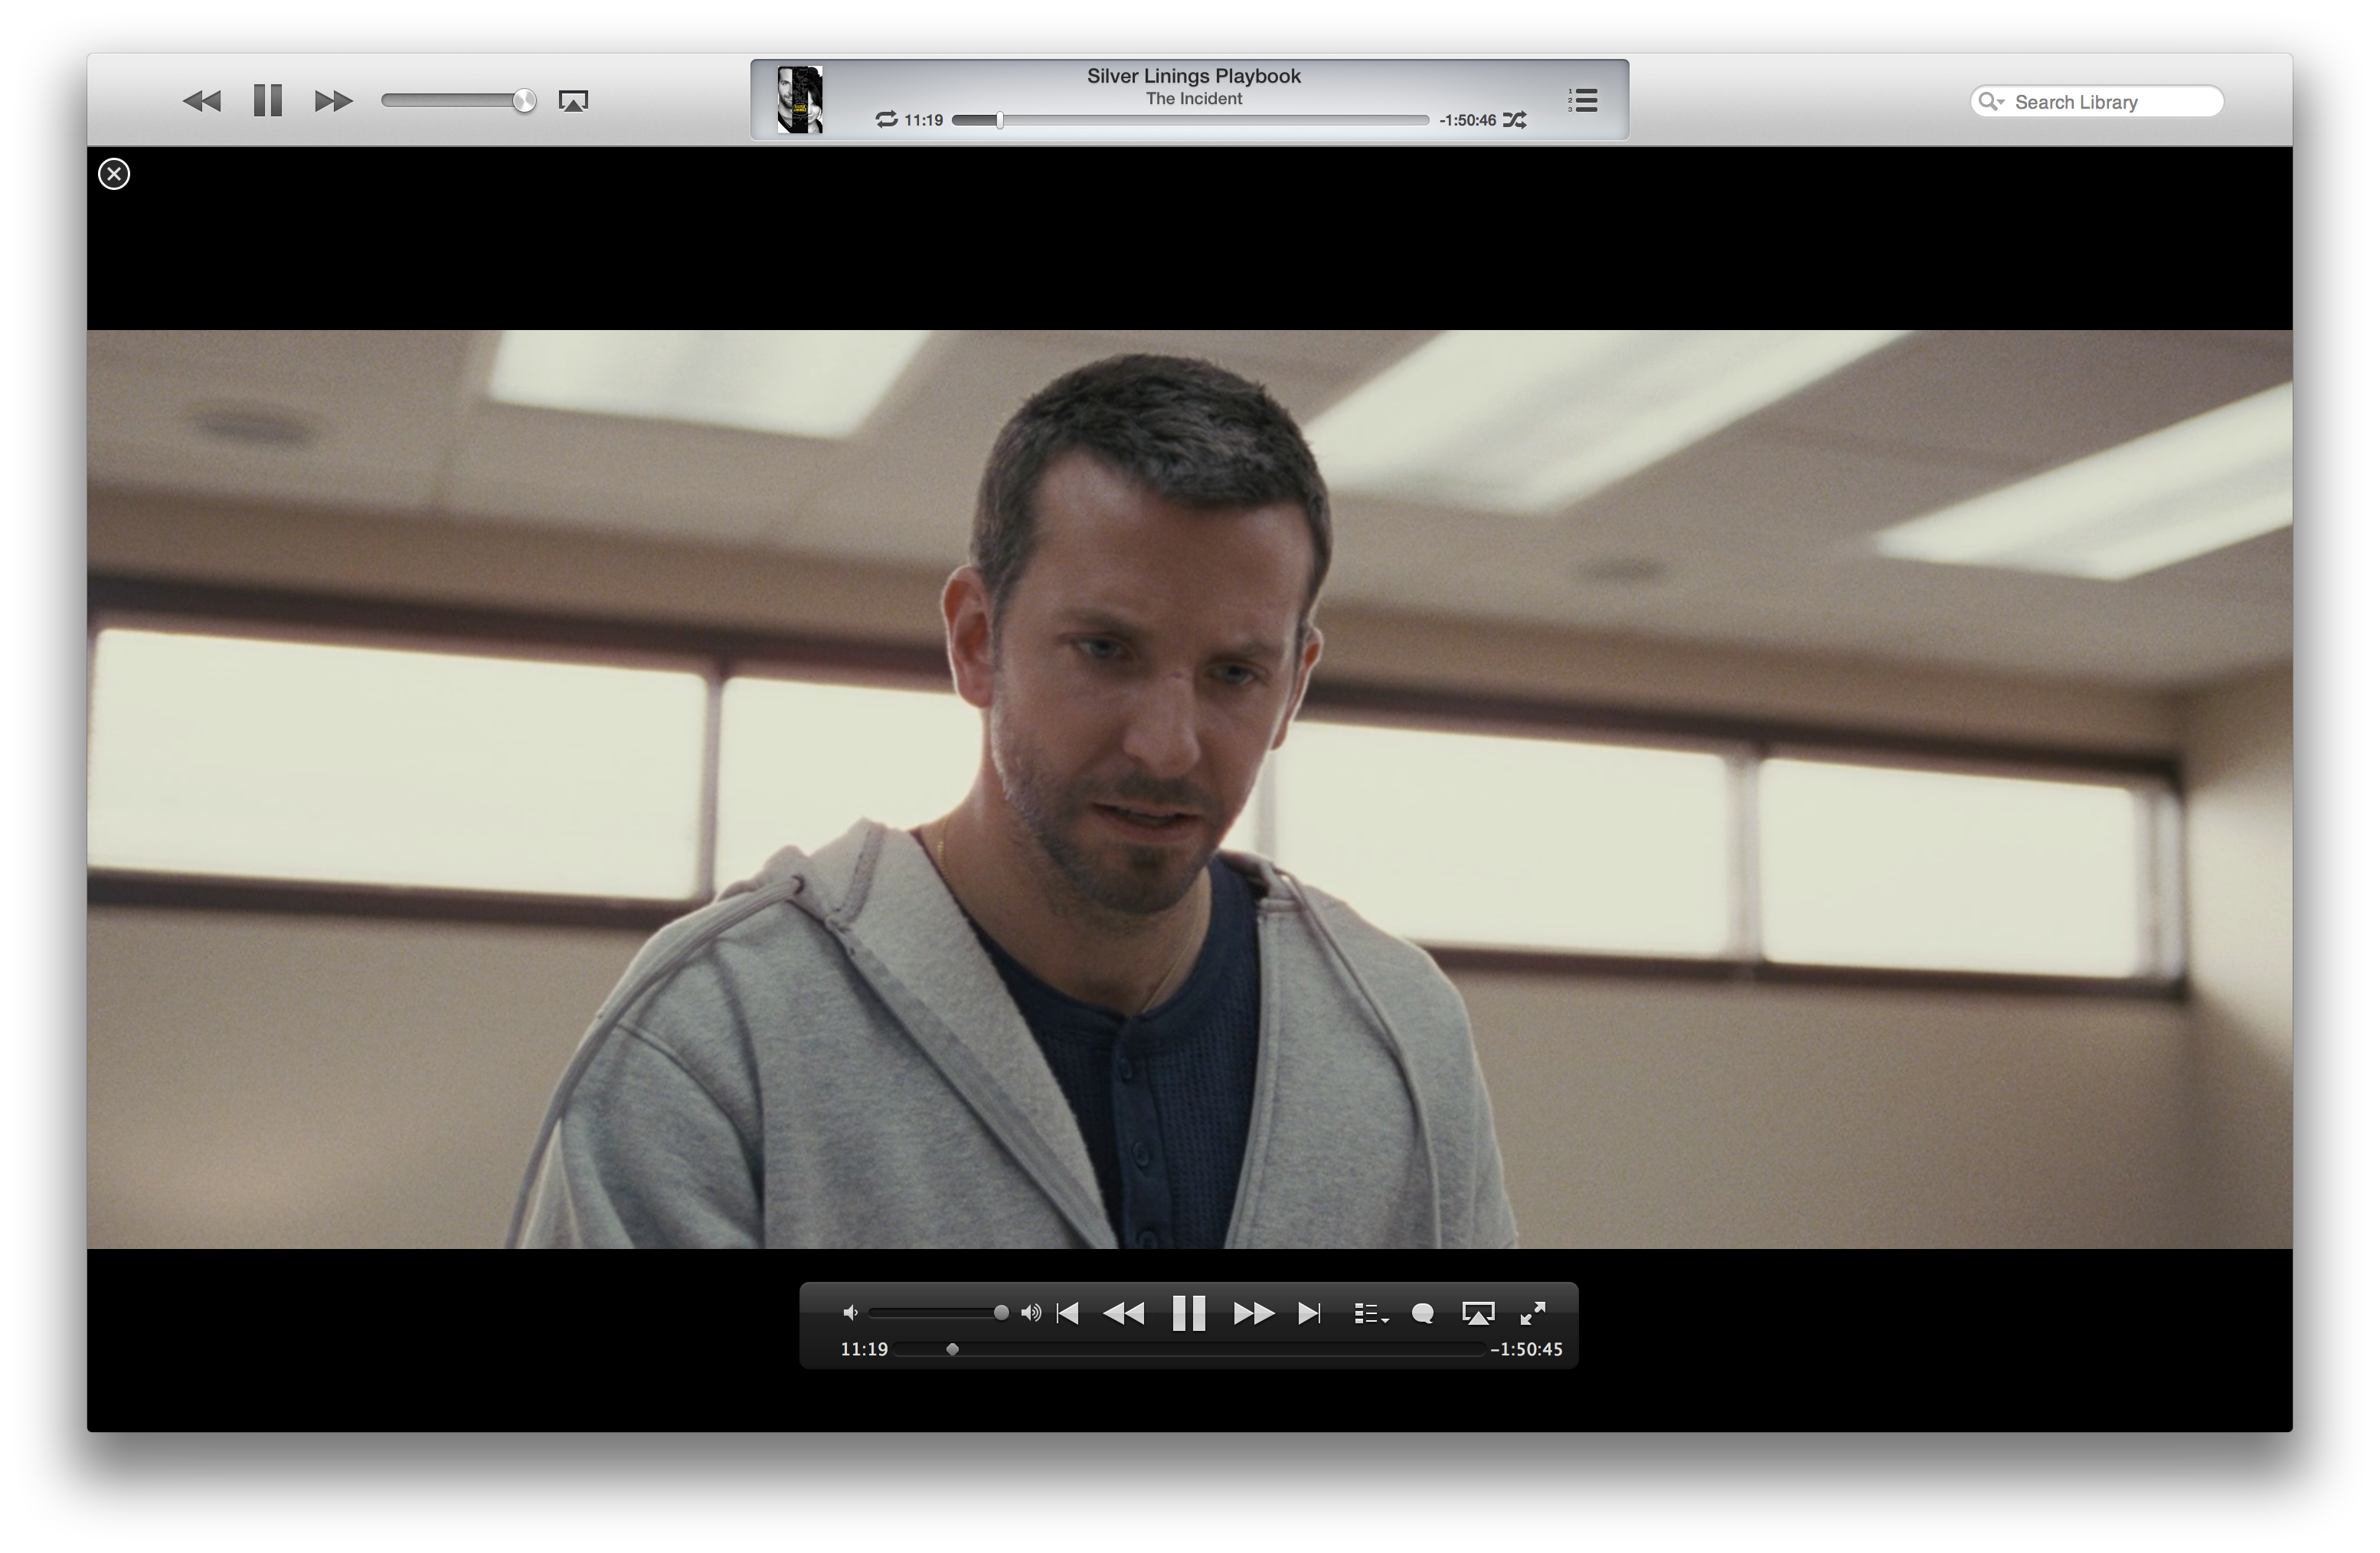Open the Up Next list icon
Image resolution: width=2380 pixels, height=1553 pixels.
coord(1583,100)
